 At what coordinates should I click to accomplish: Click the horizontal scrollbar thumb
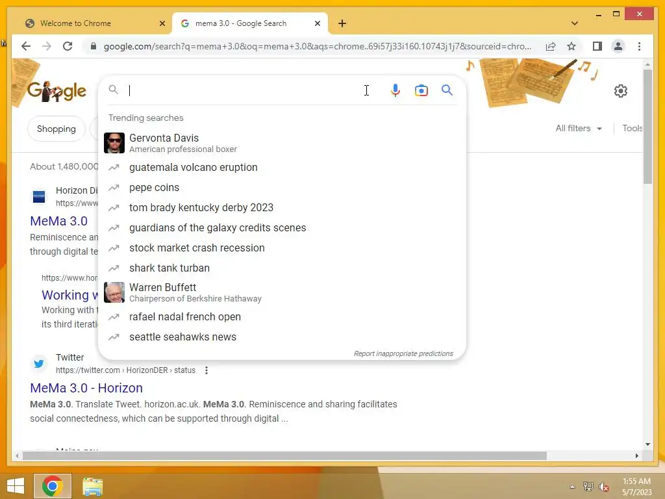pyautogui.click(x=284, y=455)
